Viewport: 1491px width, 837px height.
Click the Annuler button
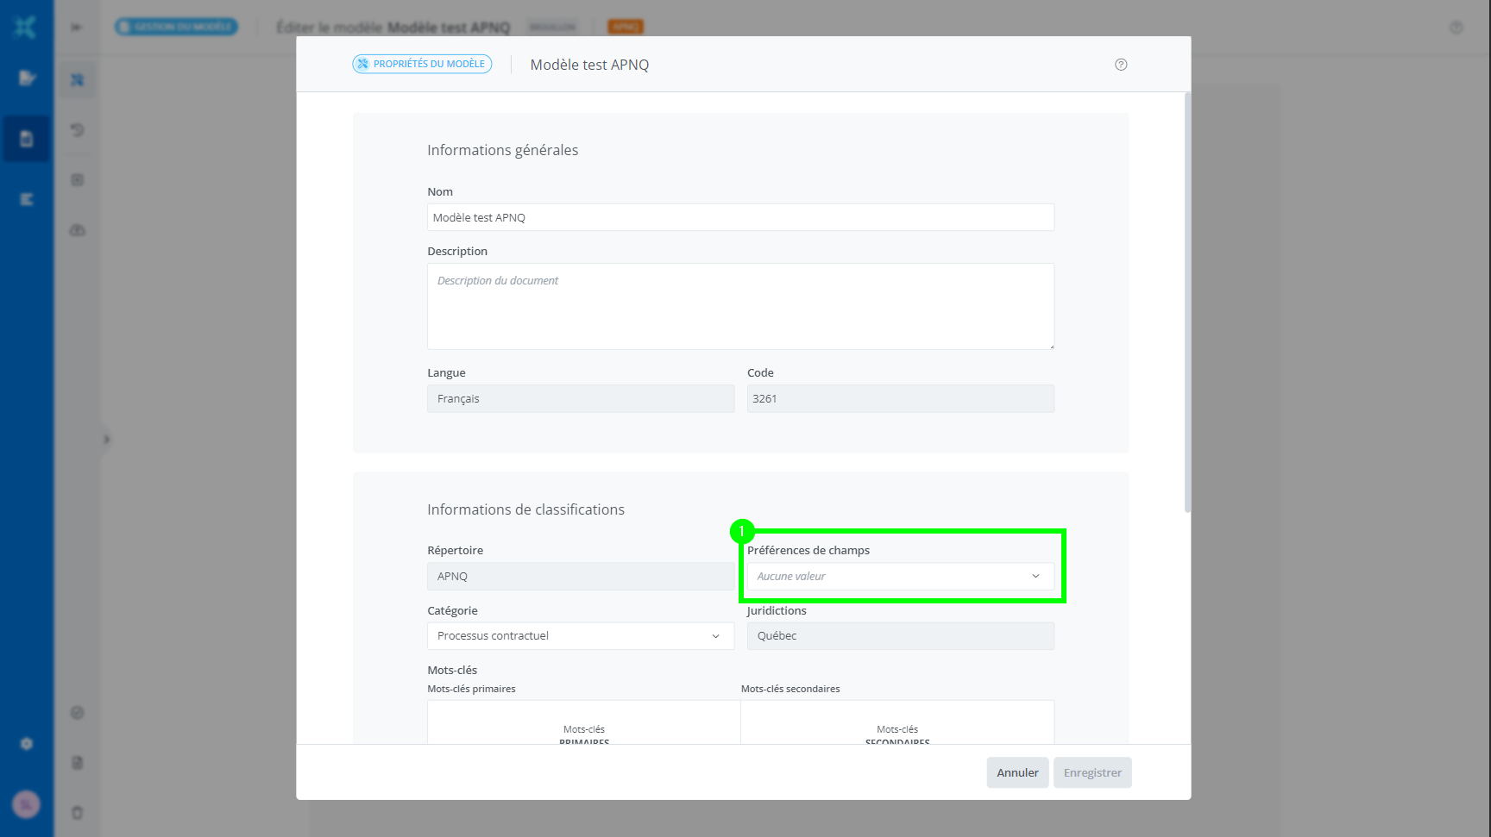point(1017,772)
